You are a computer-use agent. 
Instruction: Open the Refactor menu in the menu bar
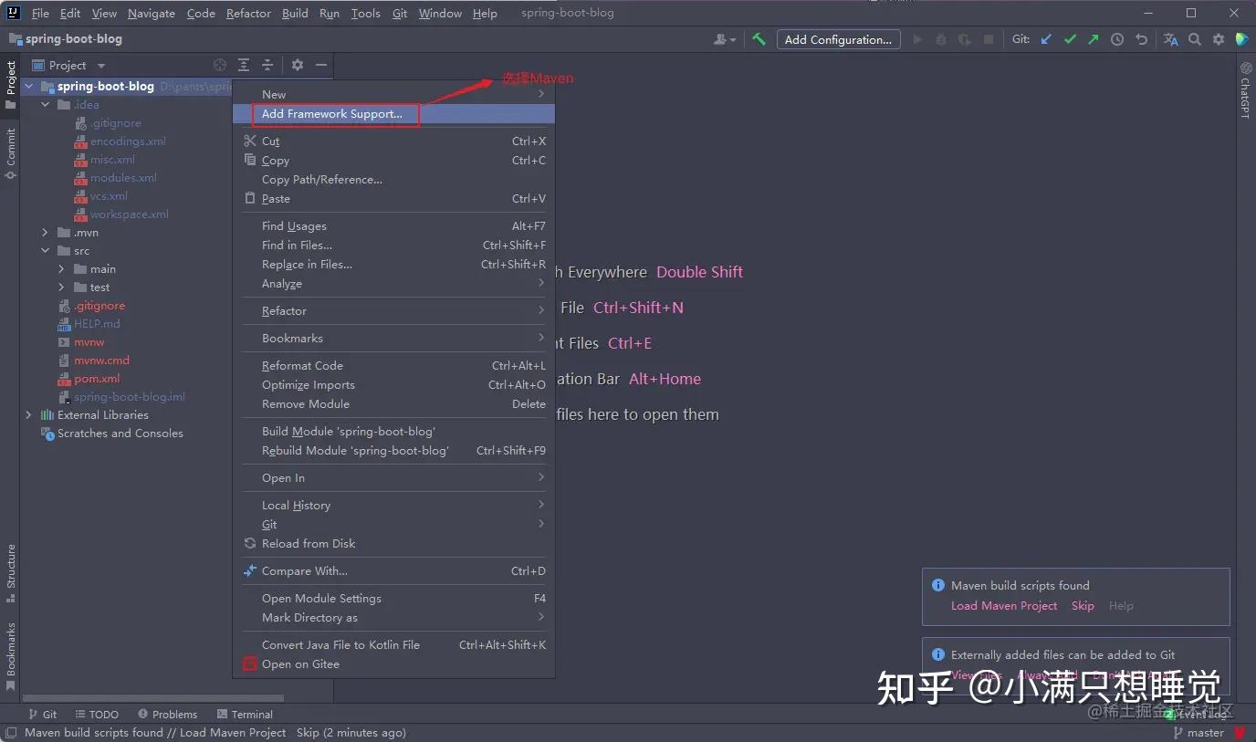tap(247, 13)
